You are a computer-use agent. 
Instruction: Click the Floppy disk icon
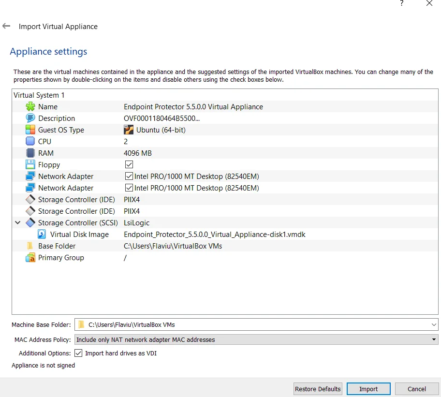coord(30,165)
